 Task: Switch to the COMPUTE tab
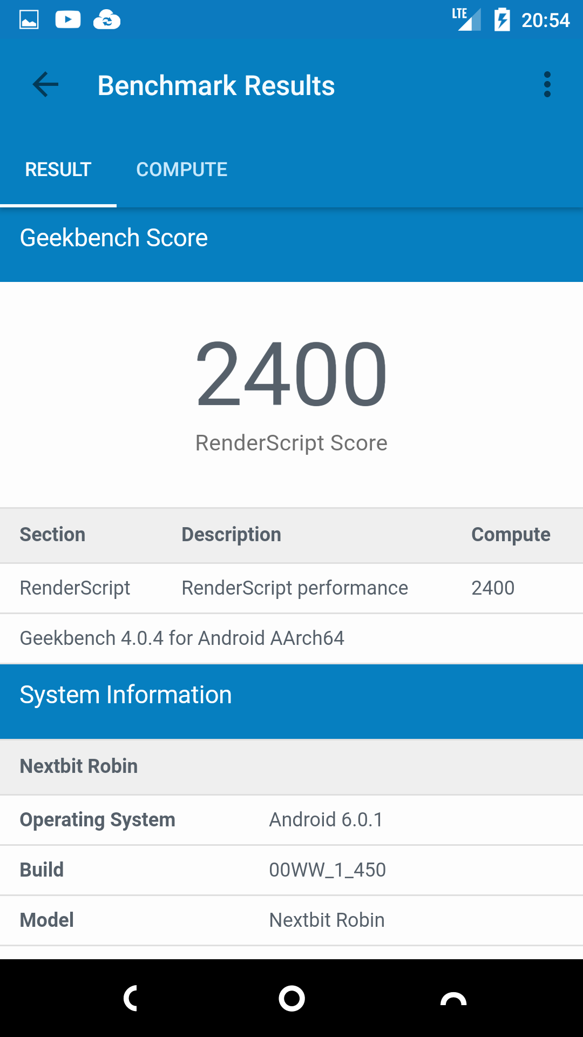click(x=182, y=170)
